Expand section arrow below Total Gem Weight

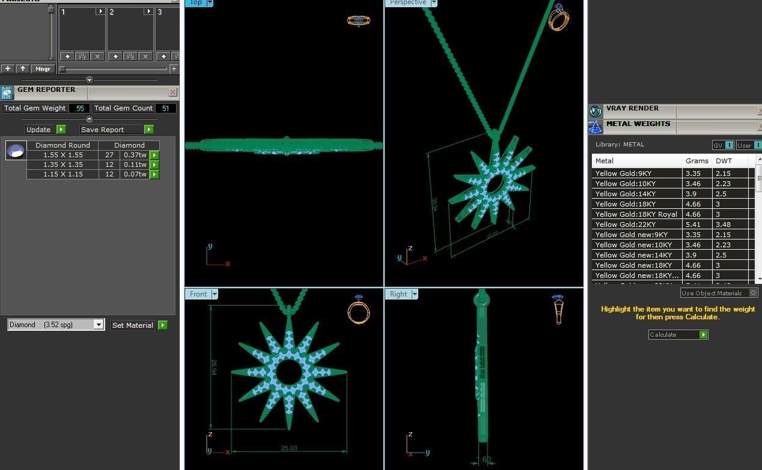[x=90, y=119]
